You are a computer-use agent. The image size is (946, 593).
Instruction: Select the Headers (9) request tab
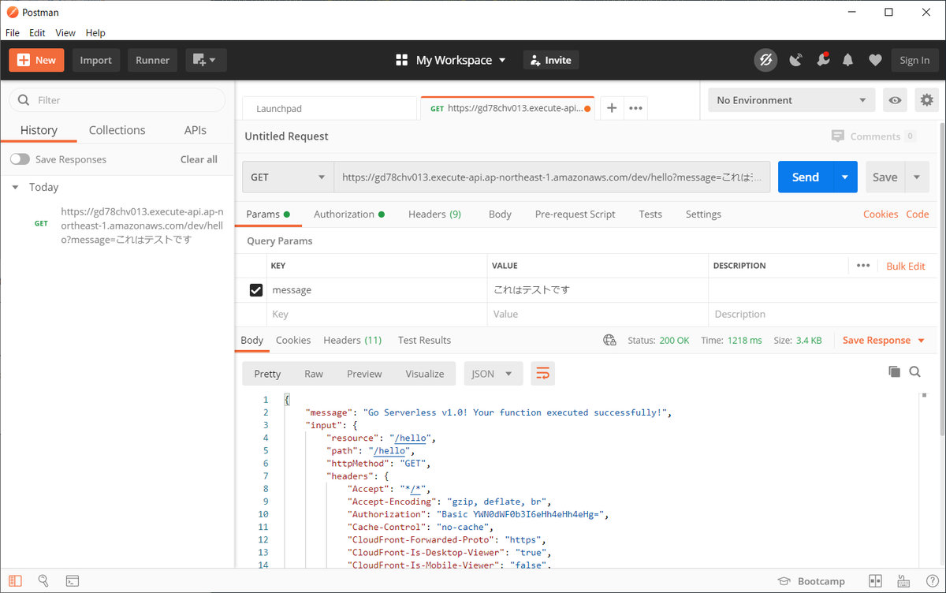pyautogui.click(x=434, y=214)
